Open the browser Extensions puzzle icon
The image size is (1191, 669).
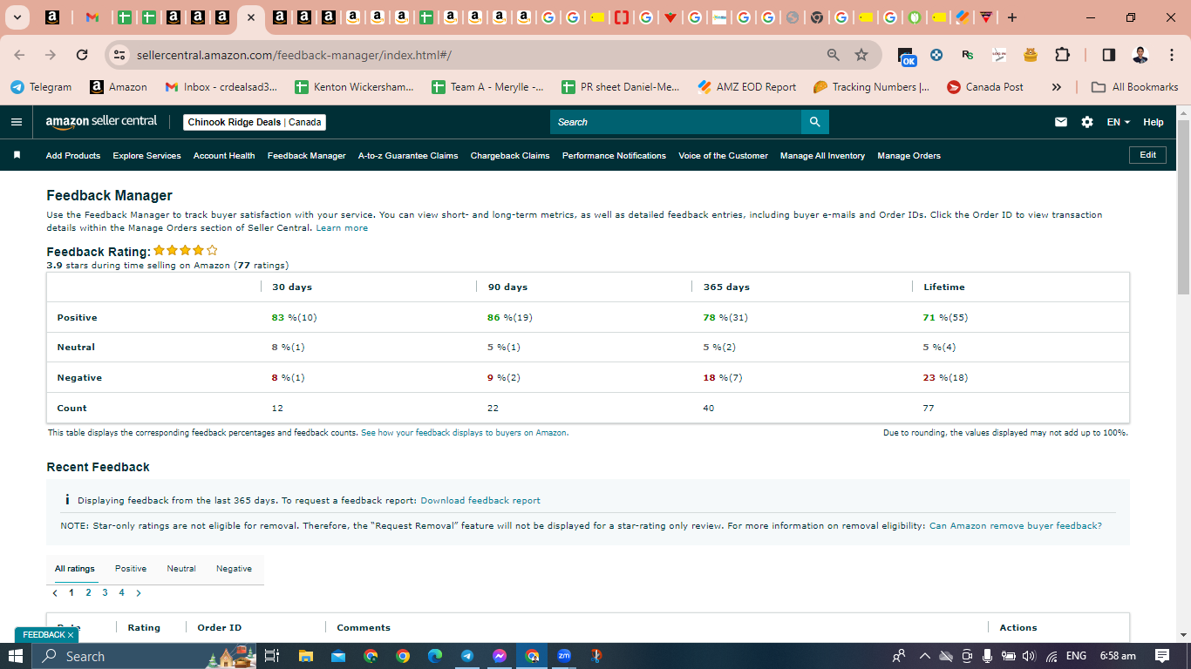coord(1062,55)
